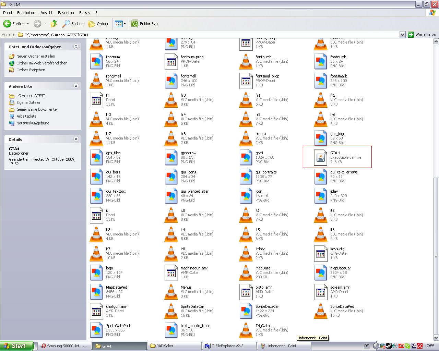Click the view mode icon in toolbar
Viewport: 439px width, 351px height.
click(x=119, y=24)
